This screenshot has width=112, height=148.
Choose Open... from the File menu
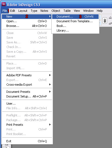point(27,21)
